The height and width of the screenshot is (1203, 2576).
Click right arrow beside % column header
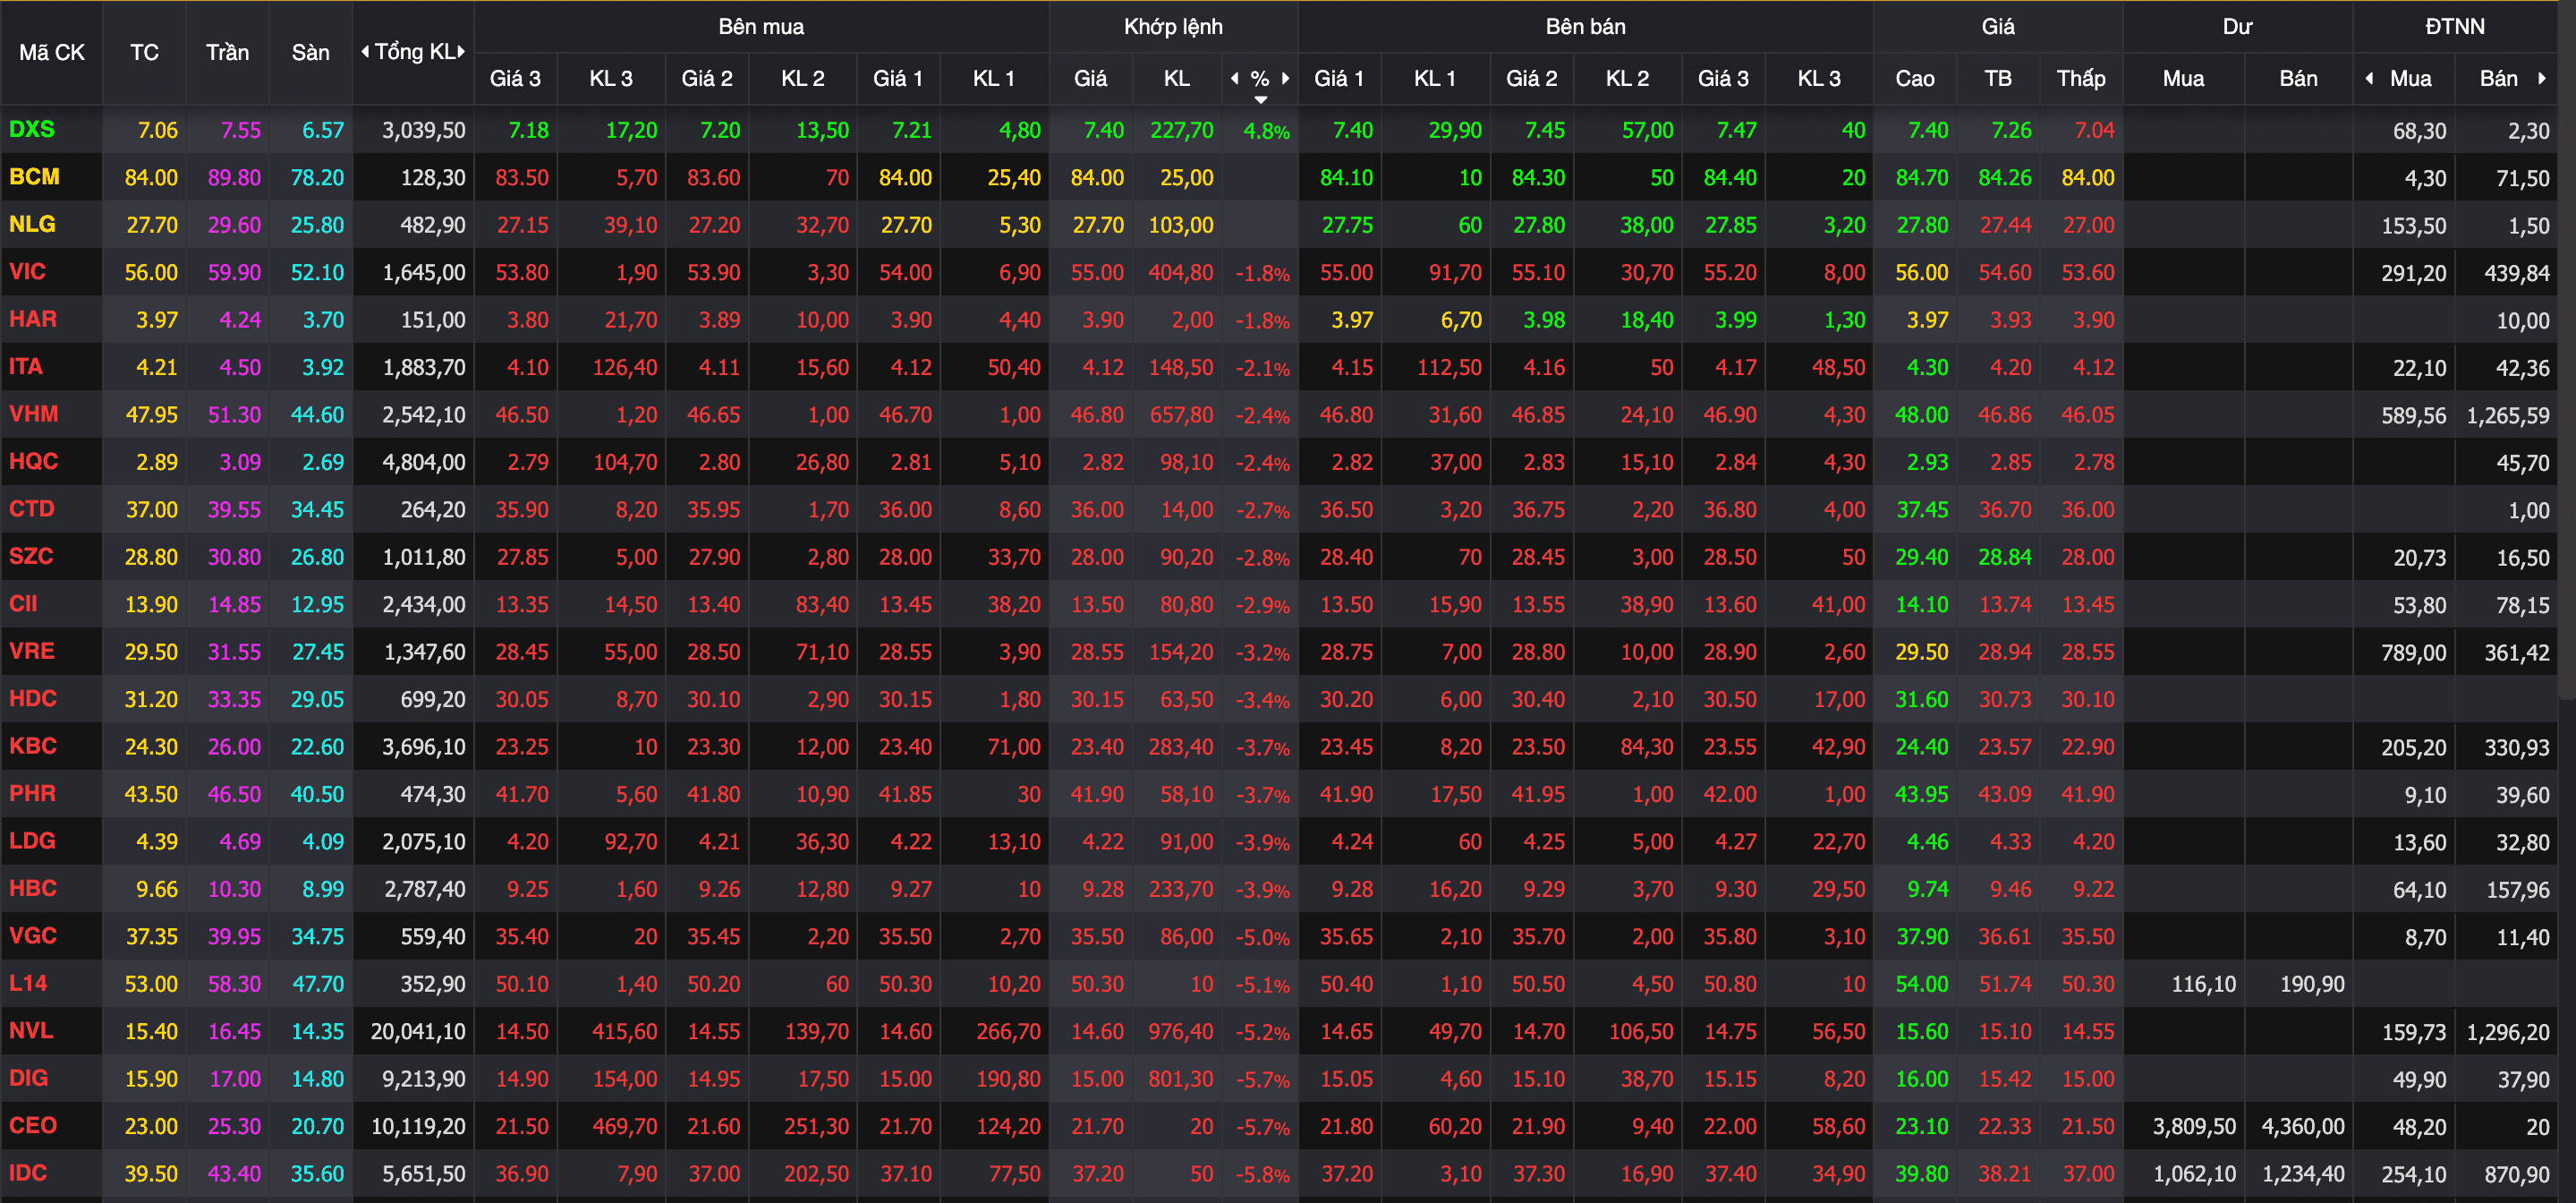[1285, 78]
